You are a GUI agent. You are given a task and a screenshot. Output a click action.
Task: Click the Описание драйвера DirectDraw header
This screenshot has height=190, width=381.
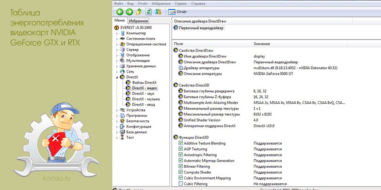[262, 21]
